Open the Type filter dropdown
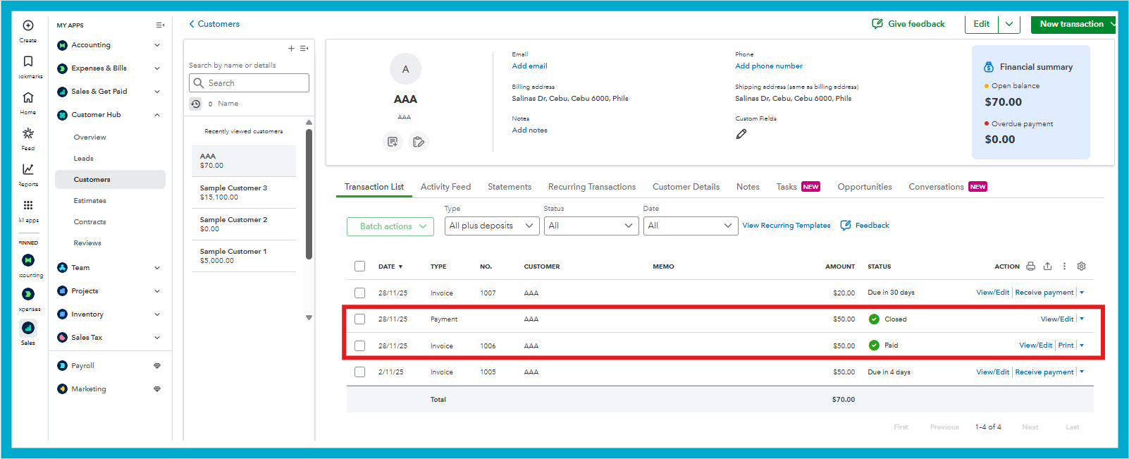 pyautogui.click(x=492, y=226)
